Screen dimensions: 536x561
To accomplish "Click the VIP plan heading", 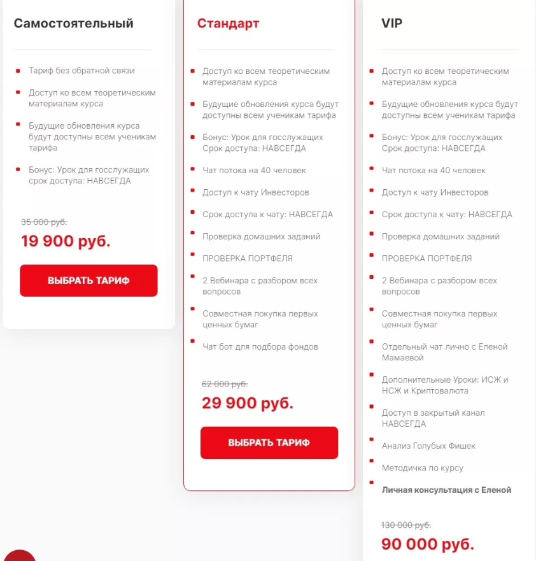I will [391, 24].
